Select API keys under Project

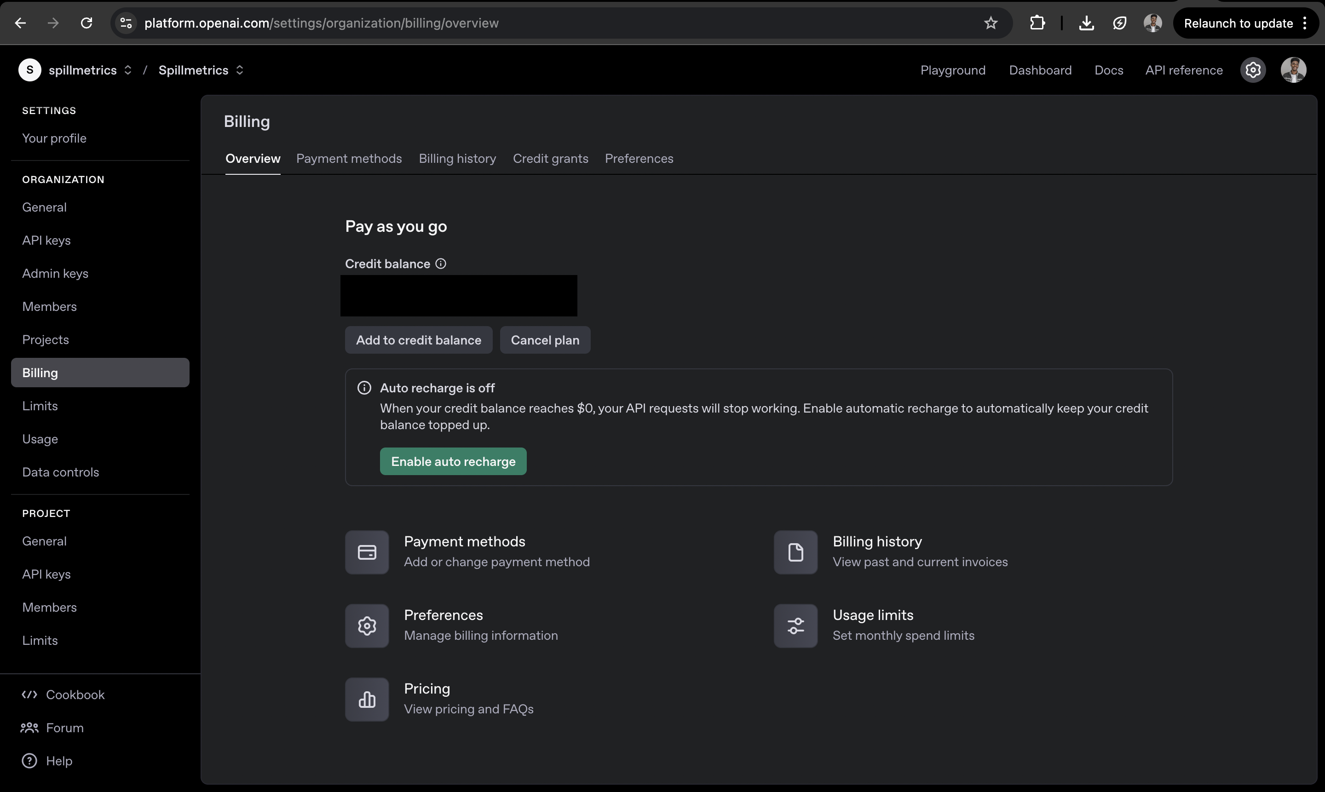pyautogui.click(x=46, y=574)
